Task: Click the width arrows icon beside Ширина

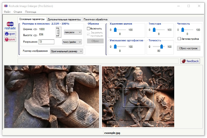Action: (35, 29)
